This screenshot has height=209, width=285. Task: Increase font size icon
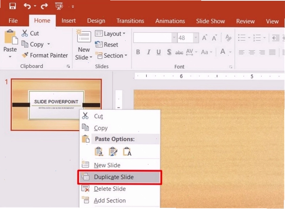(x=205, y=38)
